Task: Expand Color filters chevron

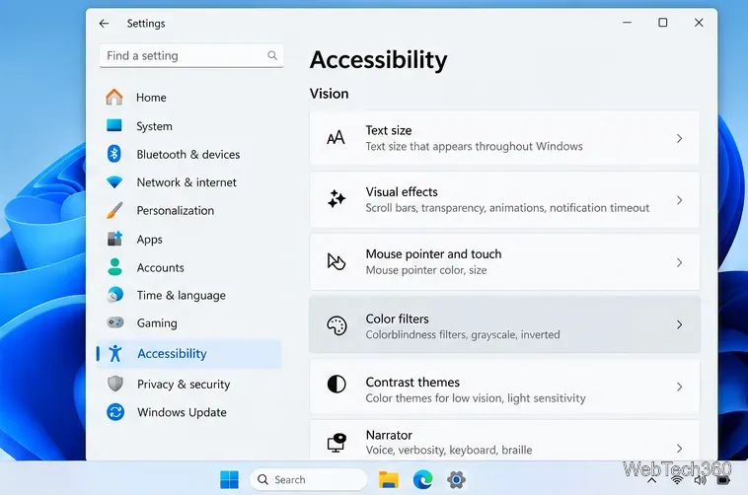Action: tap(679, 324)
